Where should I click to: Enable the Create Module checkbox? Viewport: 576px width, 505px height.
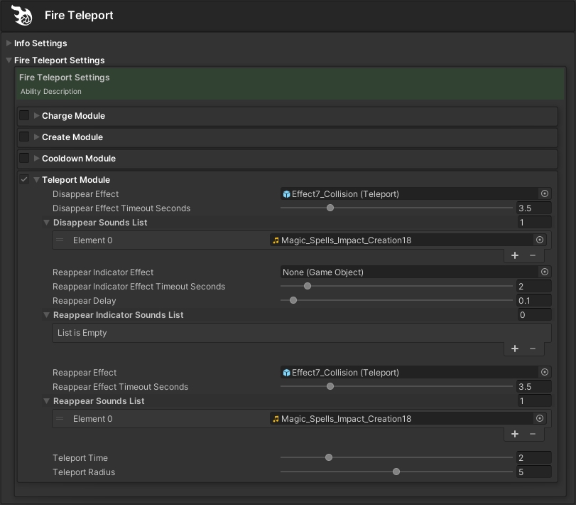24,137
